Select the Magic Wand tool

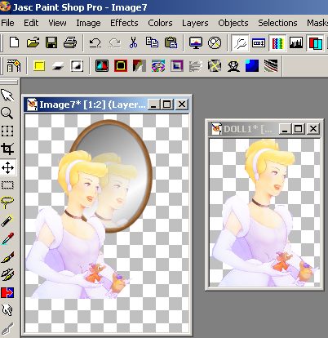(x=7, y=220)
